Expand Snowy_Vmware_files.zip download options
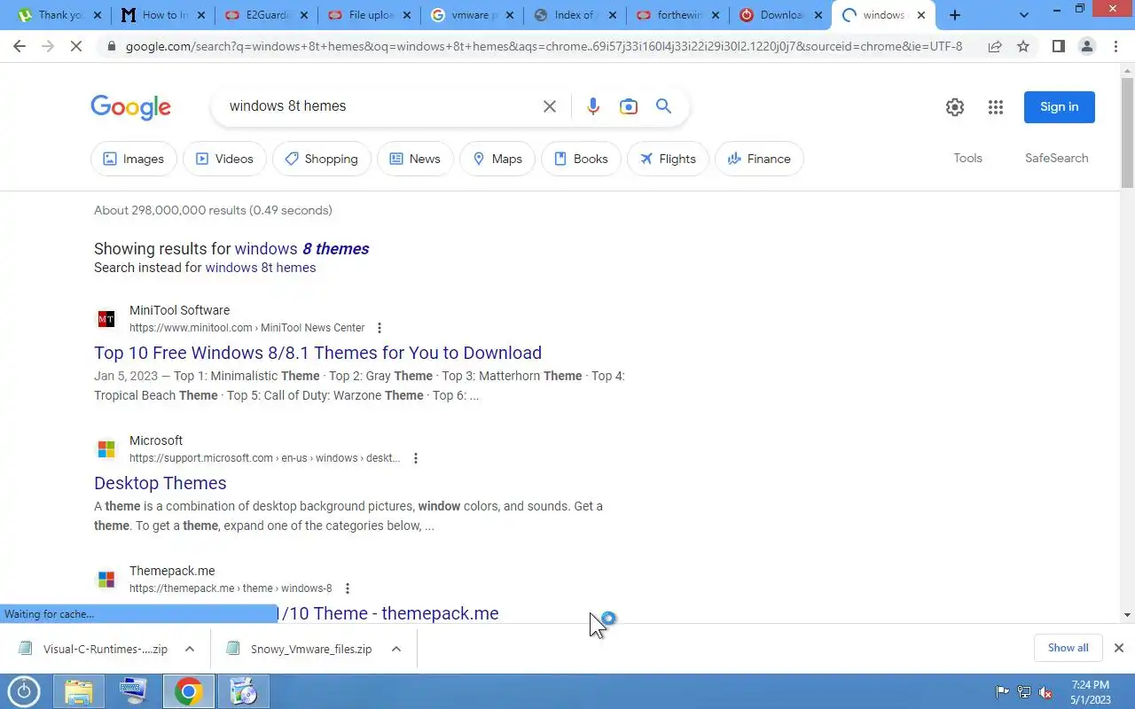The height and width of the screenshot is (709, 1135). (x=396, y=649)
